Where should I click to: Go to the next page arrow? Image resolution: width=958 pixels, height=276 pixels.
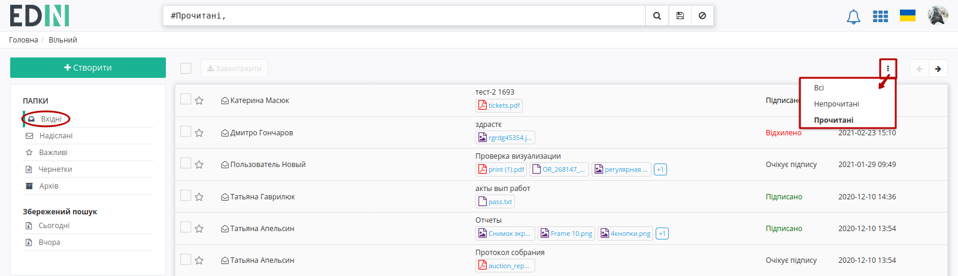point(938,69)
